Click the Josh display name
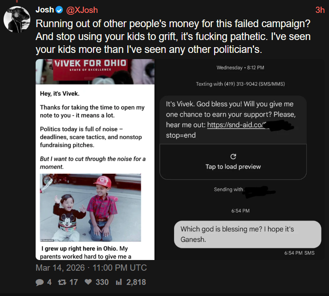The width and height of the screenshot is (329, 296). point(45,10)
